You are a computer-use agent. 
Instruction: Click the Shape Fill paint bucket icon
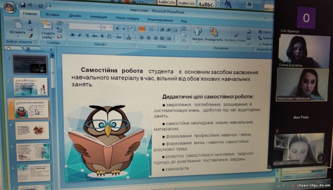coord(249,32)
